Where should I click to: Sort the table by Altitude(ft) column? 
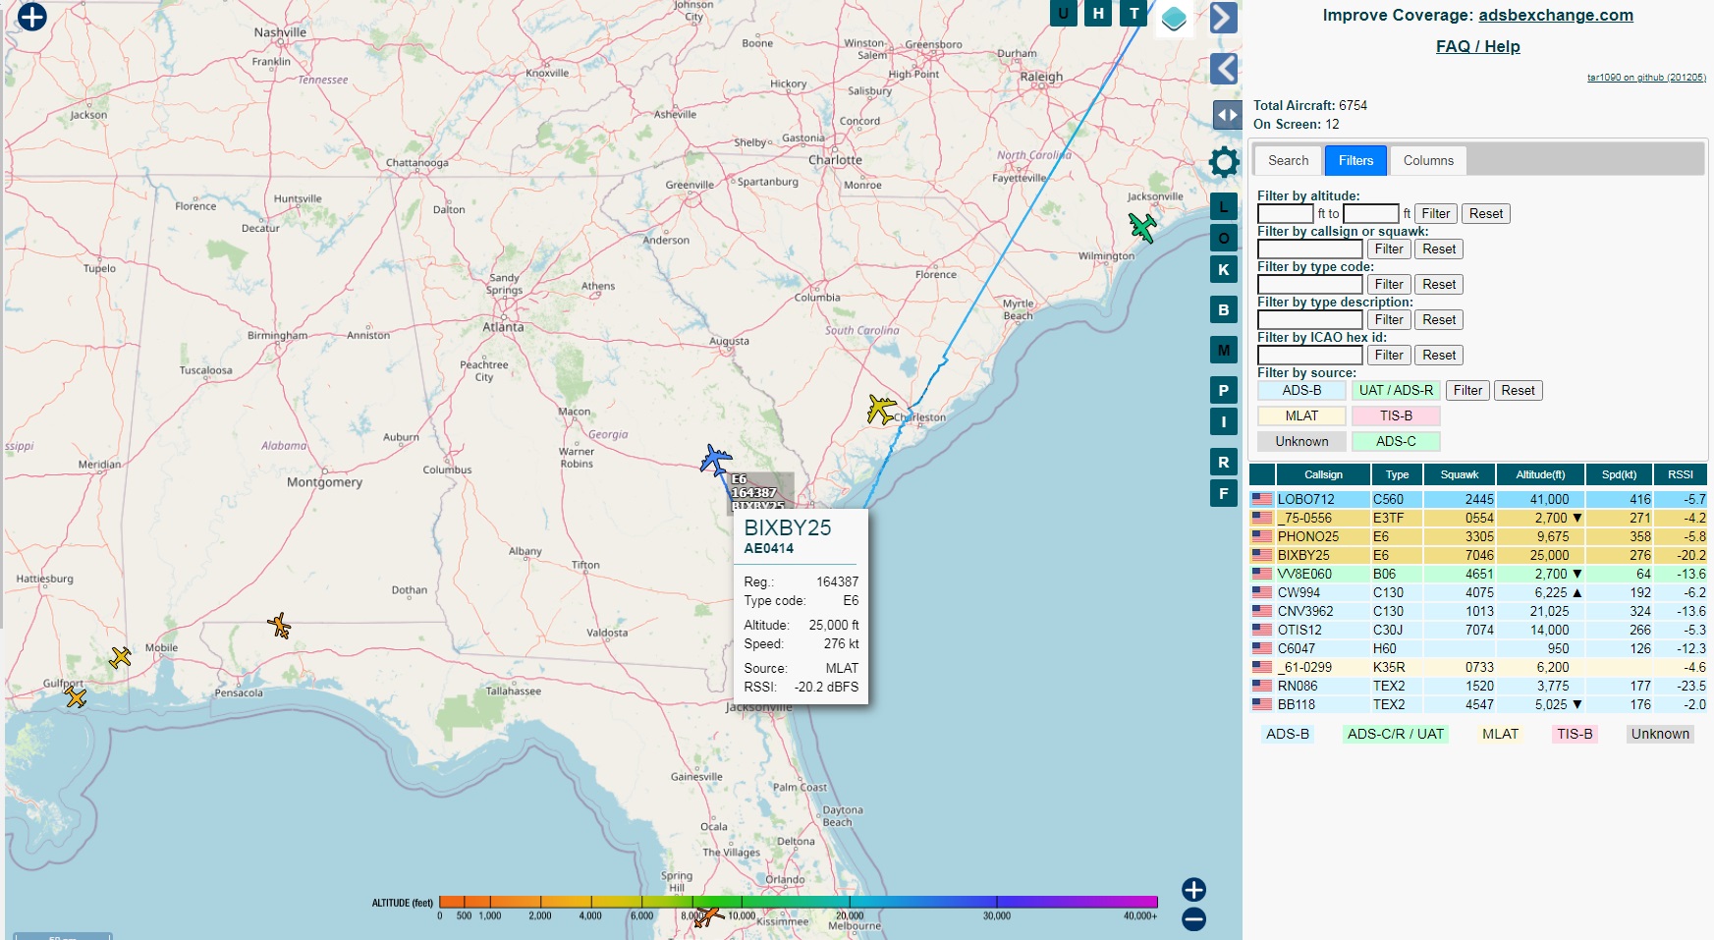click(1540, 474)
